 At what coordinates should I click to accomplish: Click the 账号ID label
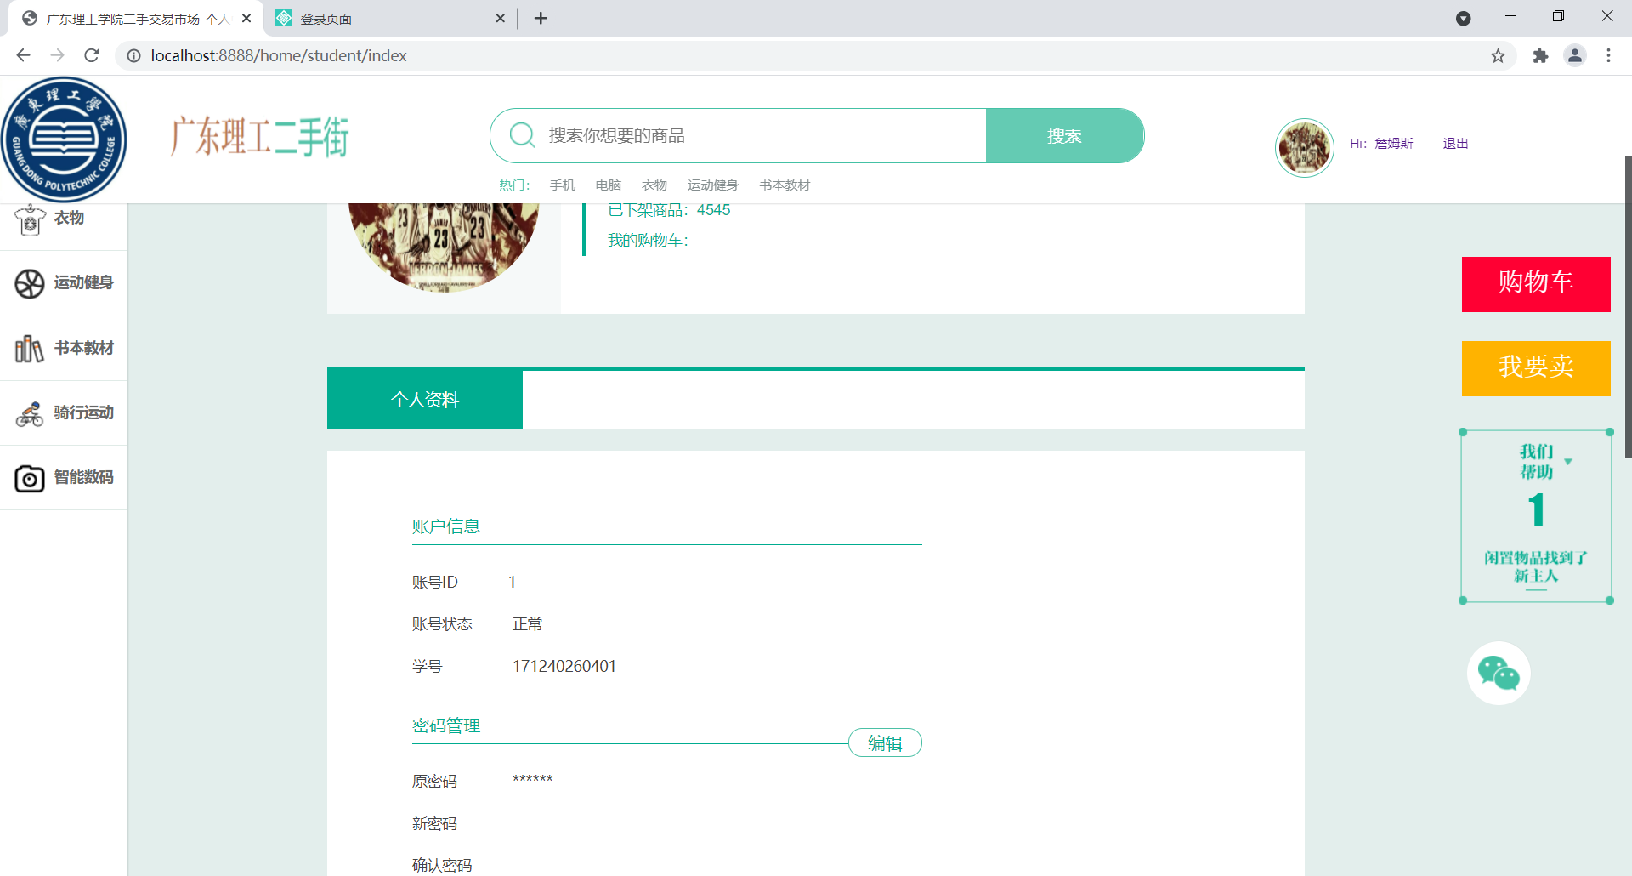click(x=435, y=582)
